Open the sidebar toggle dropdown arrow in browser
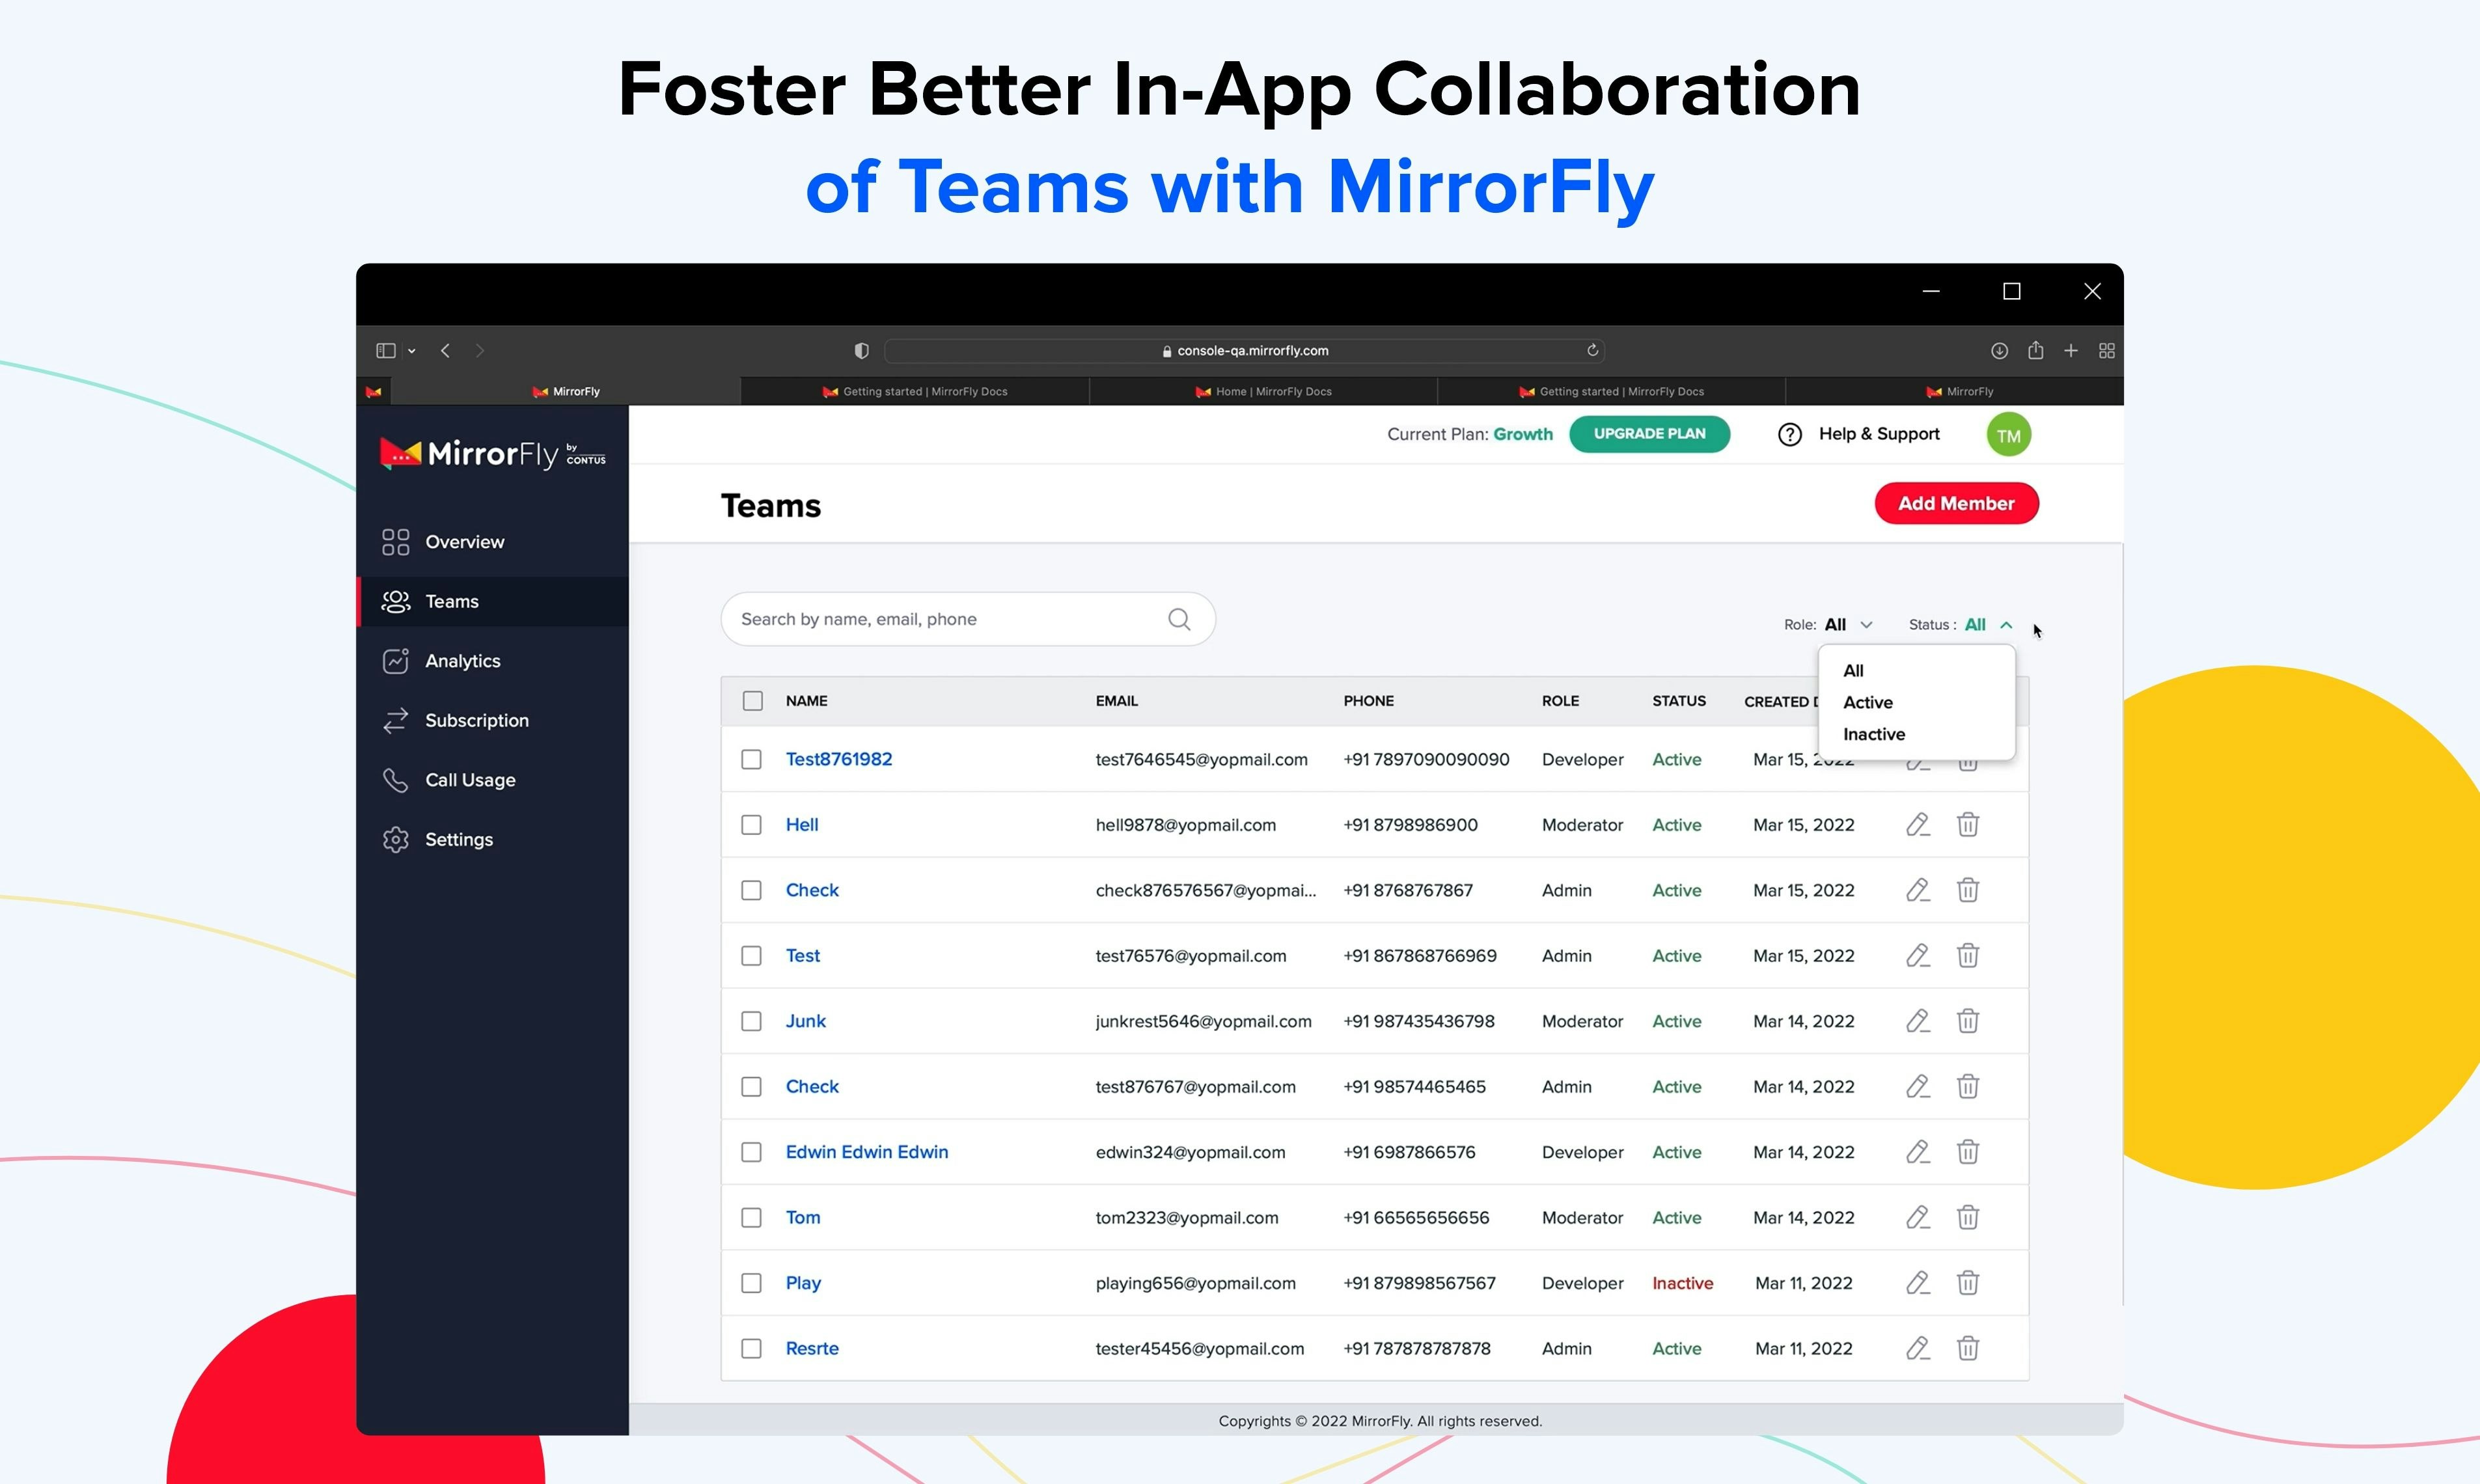Viewport: 2480px width, 1484px height. (411, 351)
